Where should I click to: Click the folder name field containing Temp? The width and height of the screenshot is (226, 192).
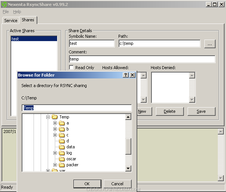pyautogui.click(x=77, y=108)
